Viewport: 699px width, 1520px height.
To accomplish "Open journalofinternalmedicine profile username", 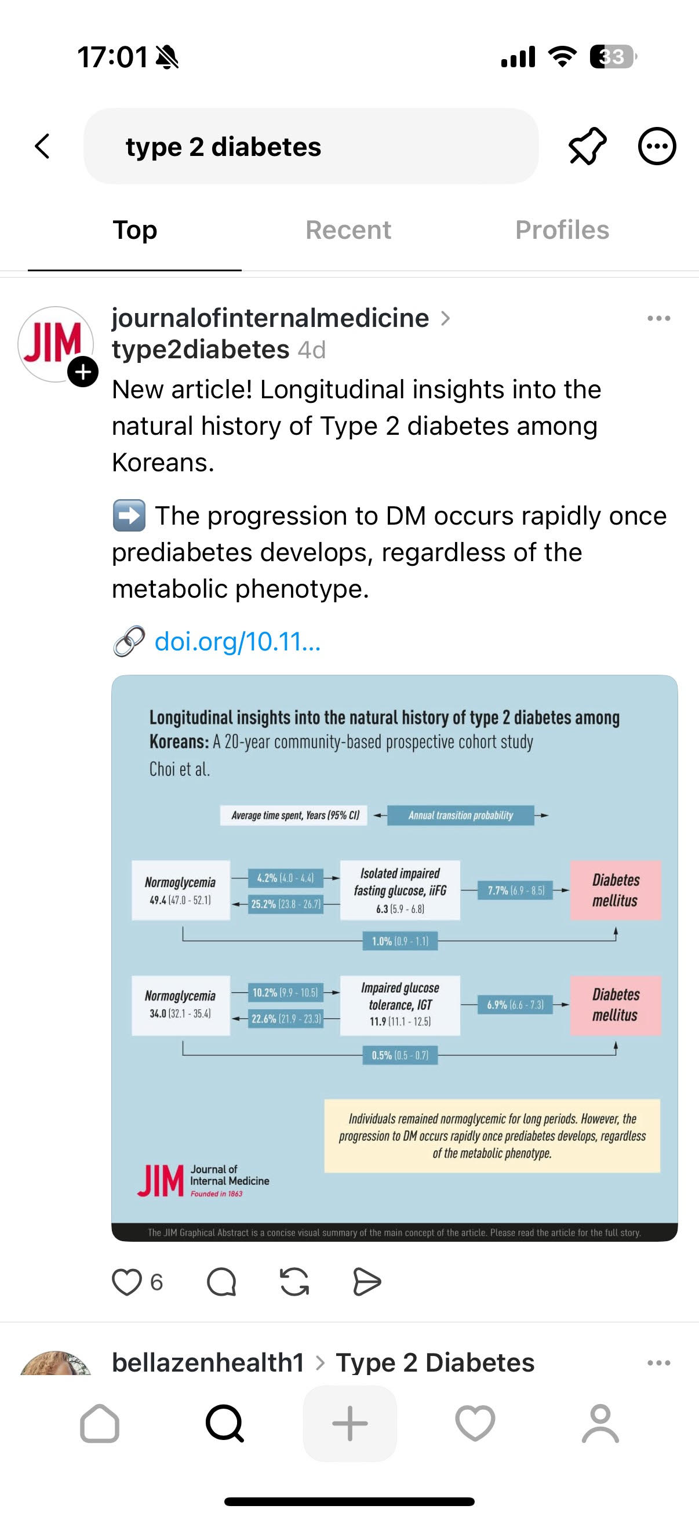I will tap(270, 318).
